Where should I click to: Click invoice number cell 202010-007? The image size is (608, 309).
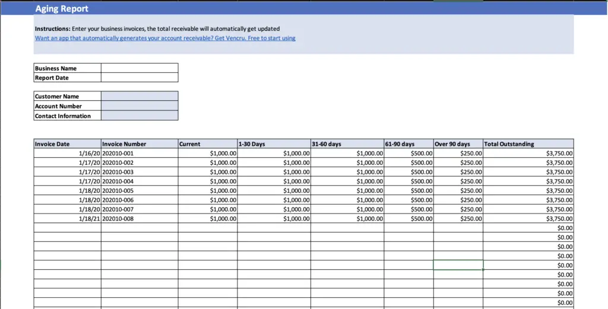click(140, 209)
